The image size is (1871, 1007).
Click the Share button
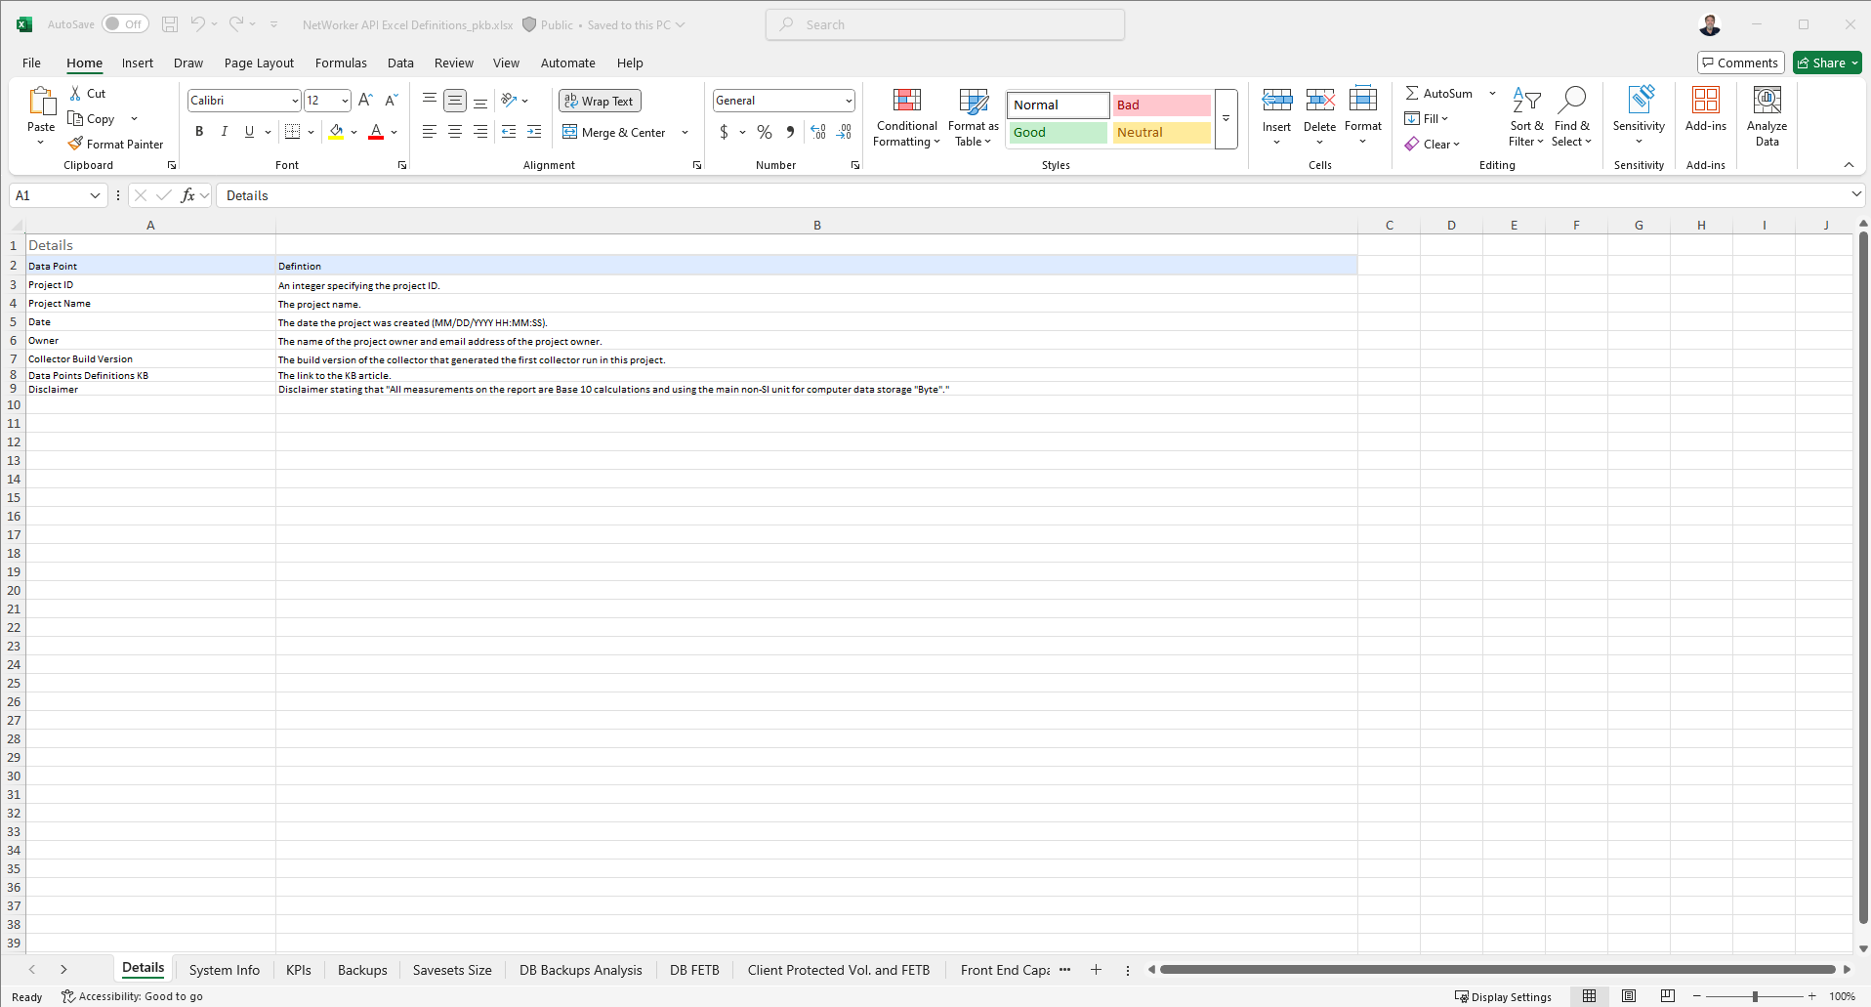click(1827, 63)
